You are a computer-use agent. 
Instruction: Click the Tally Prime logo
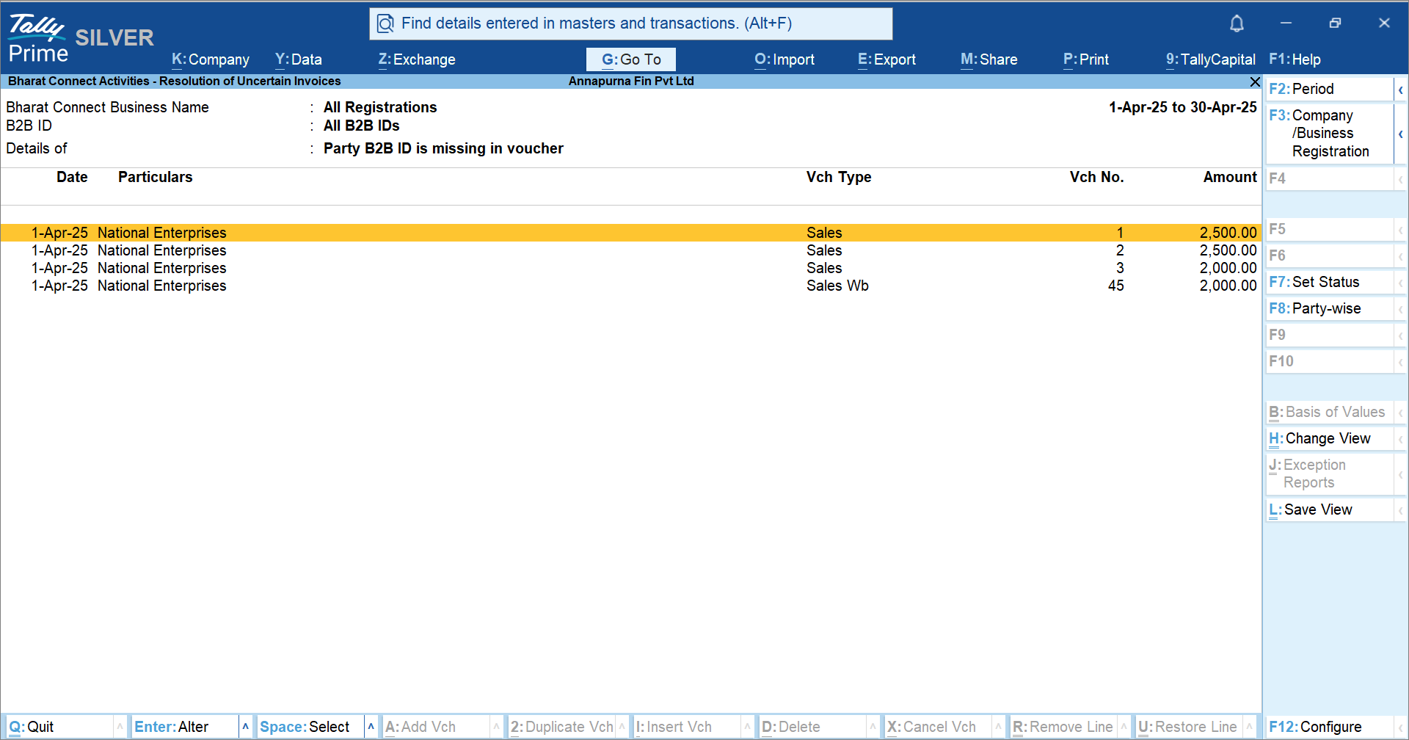pos(38,38)
